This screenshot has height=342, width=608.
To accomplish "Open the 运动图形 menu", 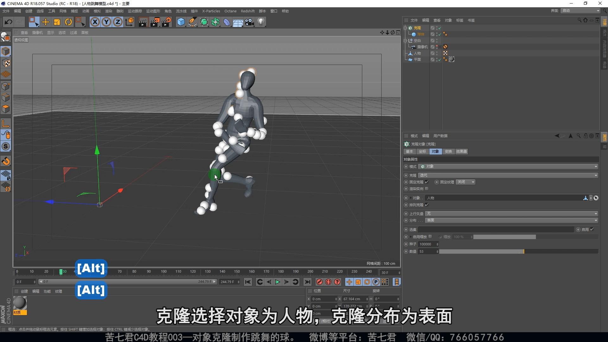I will (153, 11).
